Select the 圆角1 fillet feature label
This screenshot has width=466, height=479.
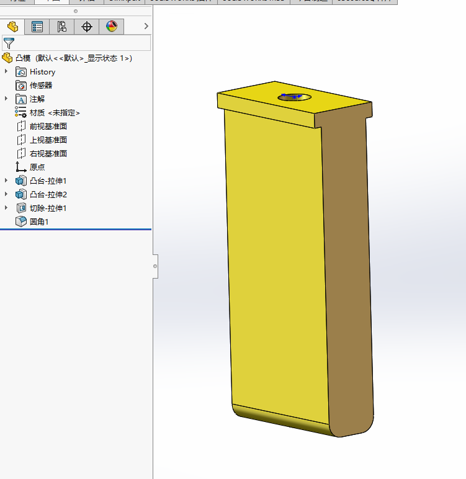pyautogui.click(x=39, y=222)
